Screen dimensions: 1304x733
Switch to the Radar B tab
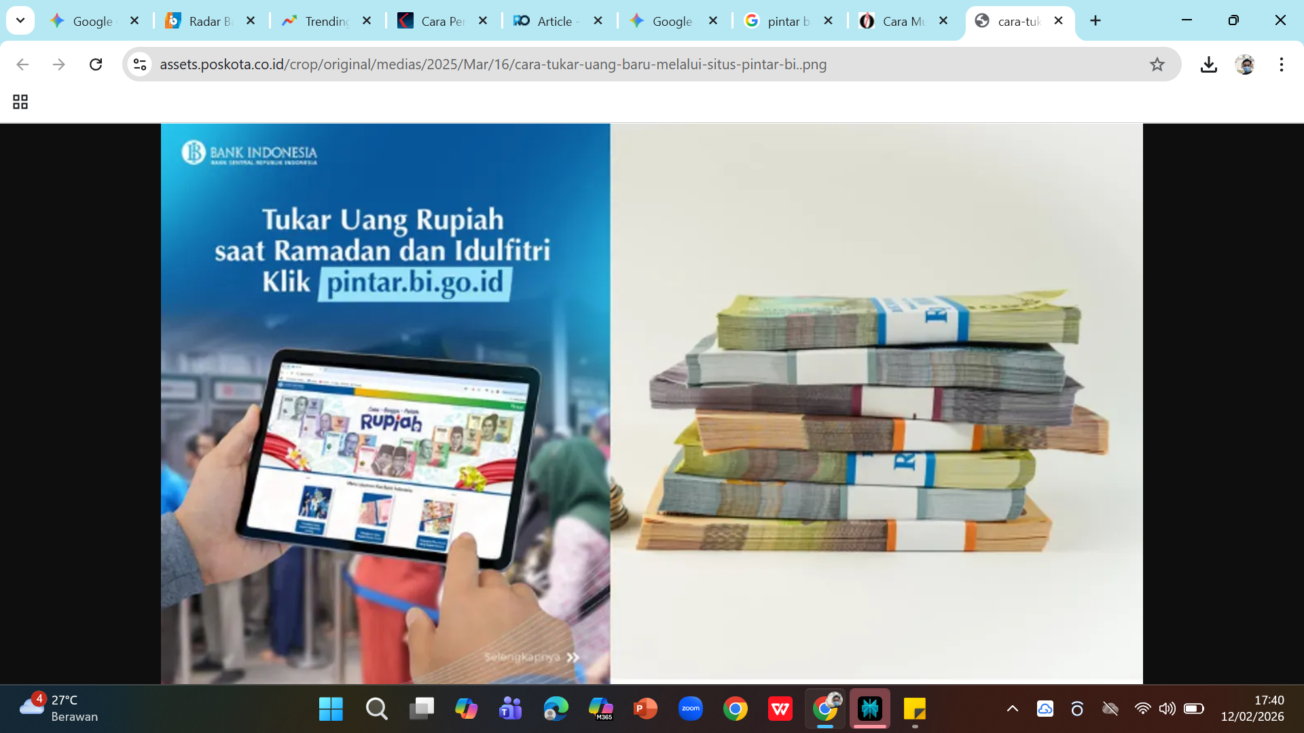coord(208,21)
